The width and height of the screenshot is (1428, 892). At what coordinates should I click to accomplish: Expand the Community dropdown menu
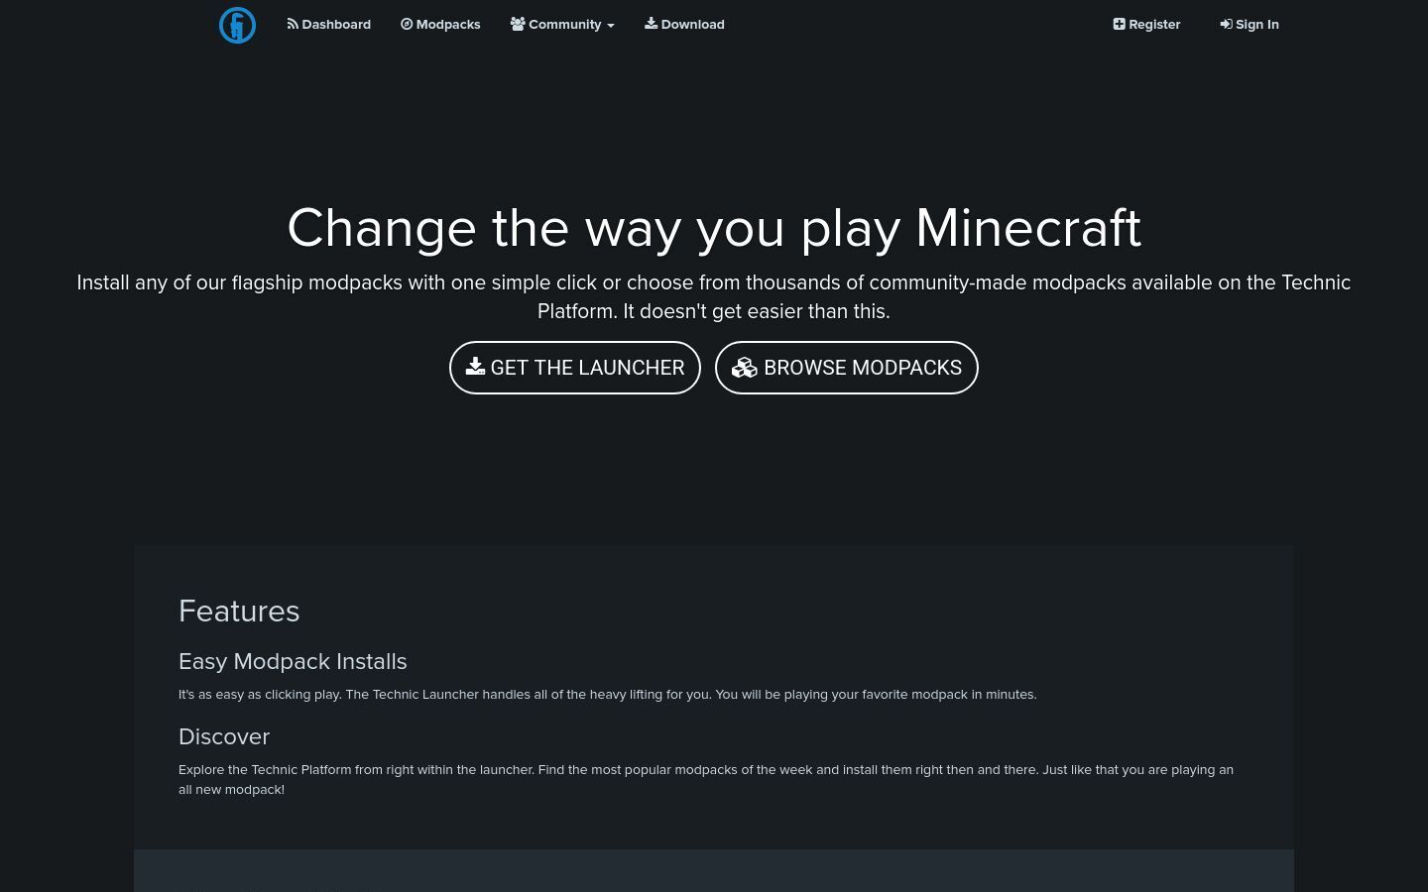point(562,25)
